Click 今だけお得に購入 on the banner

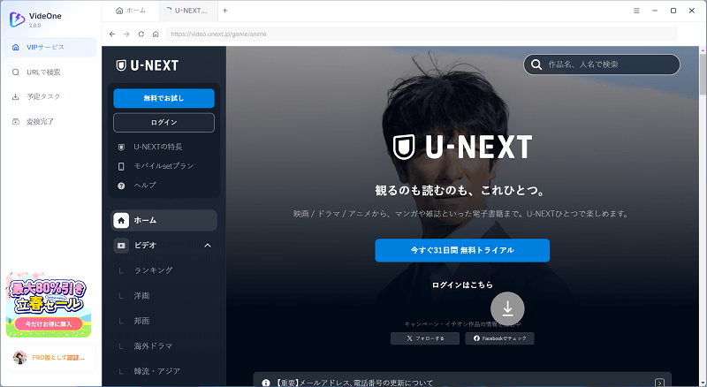49,324
